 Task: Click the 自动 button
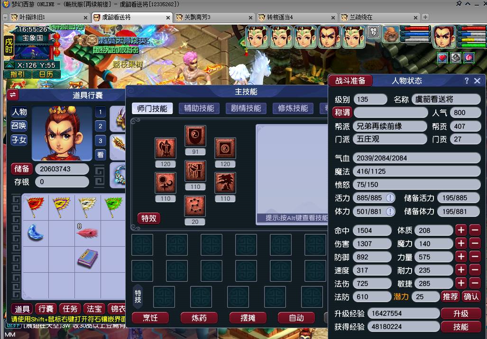[x=296, y=318]
